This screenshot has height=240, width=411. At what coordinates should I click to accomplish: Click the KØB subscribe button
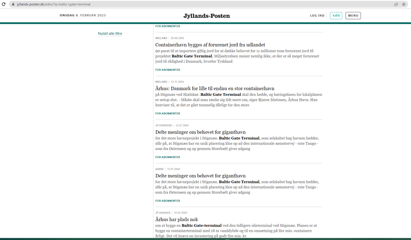pos(336,16)
